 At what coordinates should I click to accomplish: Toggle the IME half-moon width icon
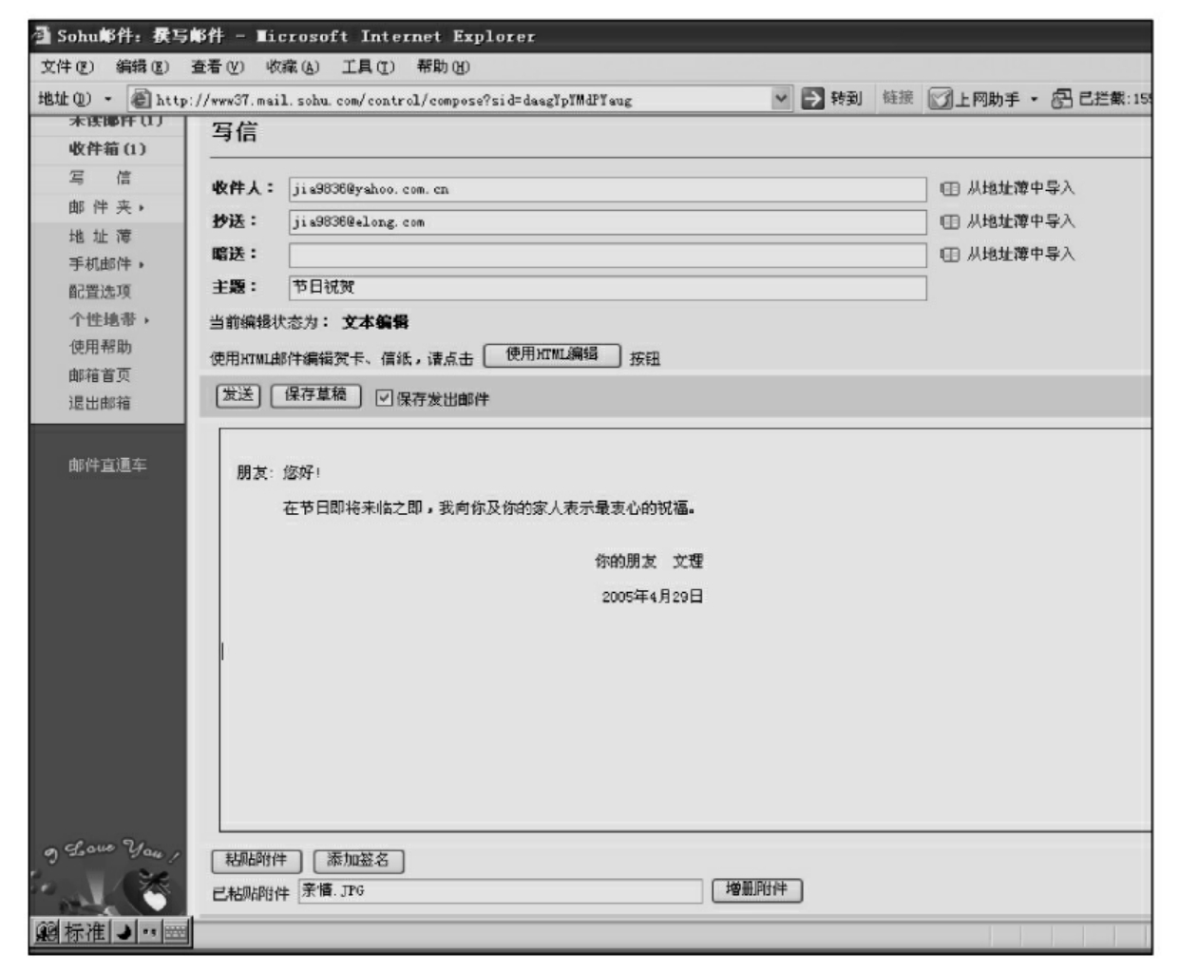124,932
